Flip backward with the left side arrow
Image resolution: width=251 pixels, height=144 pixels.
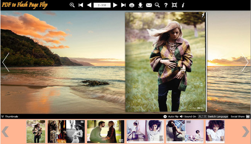click(x=6, y=62)
